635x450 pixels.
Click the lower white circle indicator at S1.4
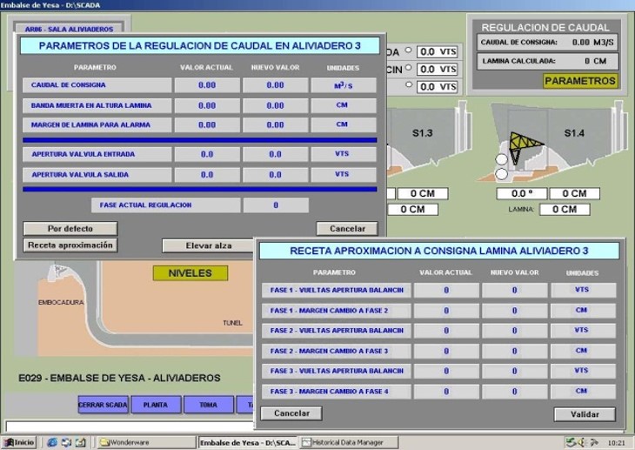tap(501, 174)
